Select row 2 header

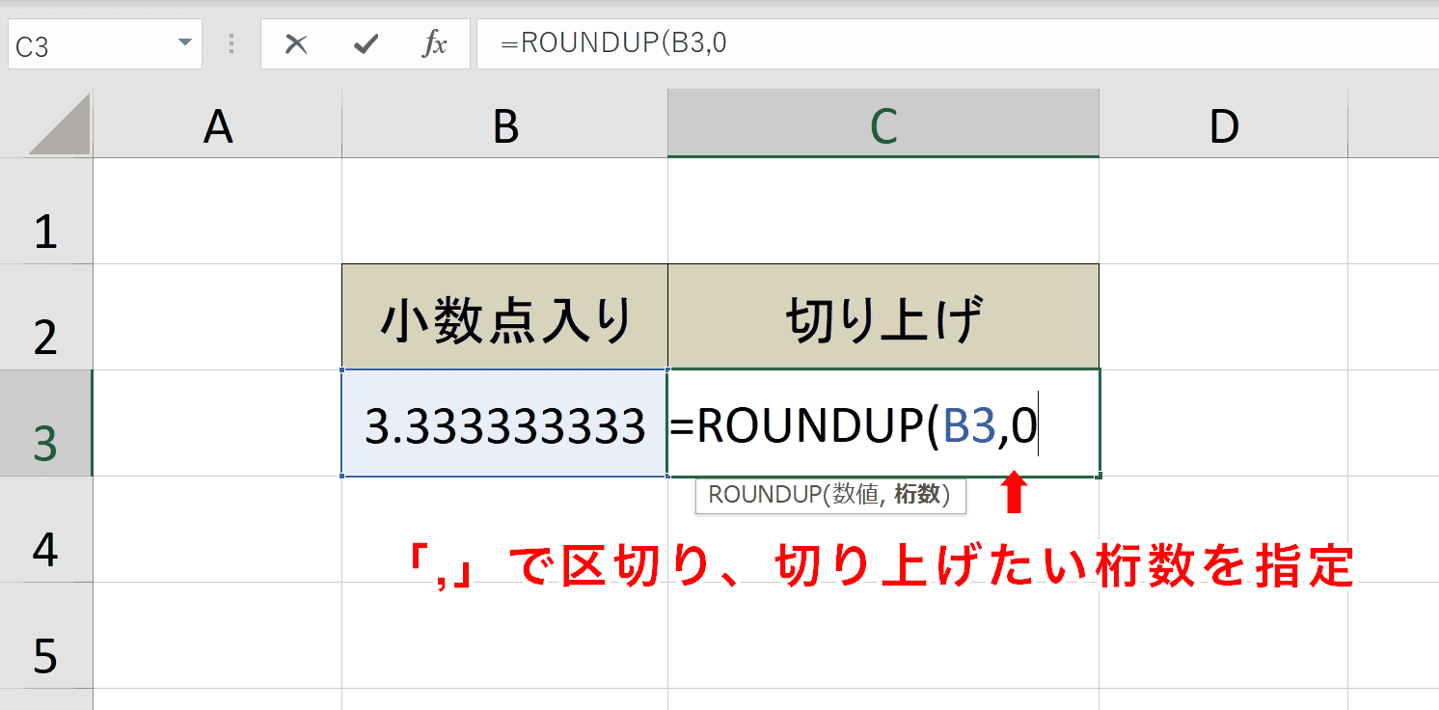click(46, 317)
